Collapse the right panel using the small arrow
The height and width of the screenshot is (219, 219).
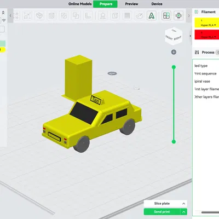tap(191, 36)
